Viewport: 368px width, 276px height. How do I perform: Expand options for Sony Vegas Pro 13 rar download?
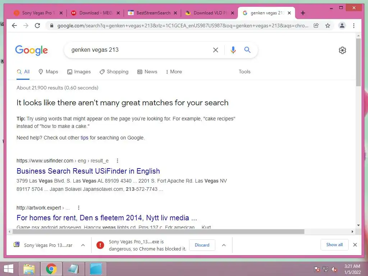[83, 245]
